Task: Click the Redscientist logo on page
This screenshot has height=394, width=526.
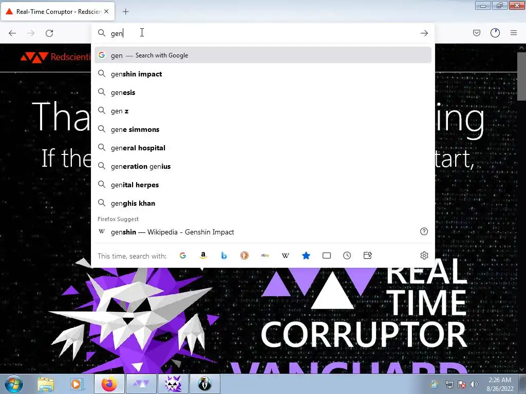Action: [x=55, y=57]
